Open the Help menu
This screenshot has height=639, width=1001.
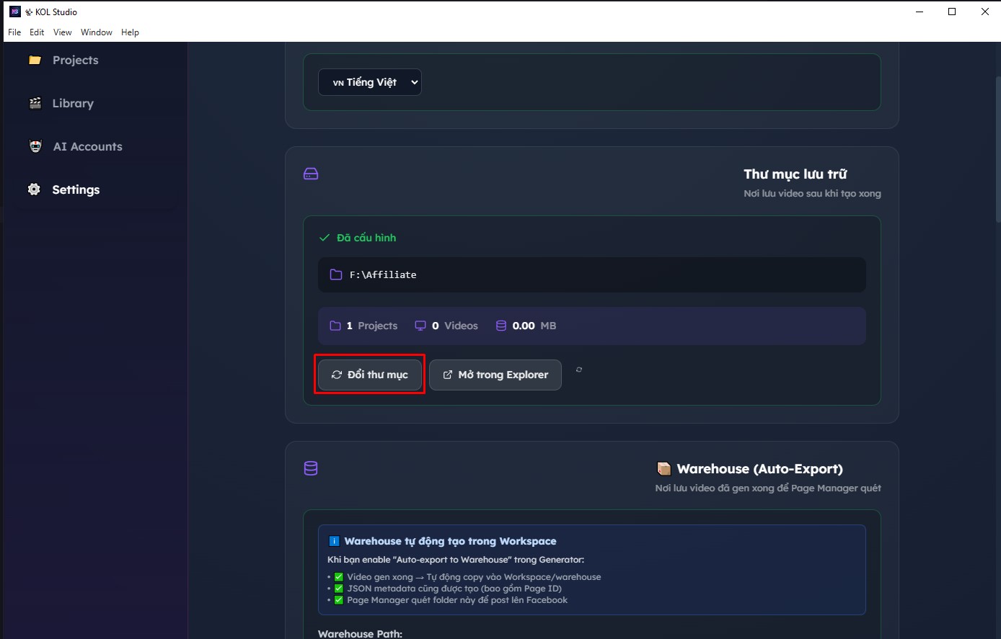tap(130, 32)
